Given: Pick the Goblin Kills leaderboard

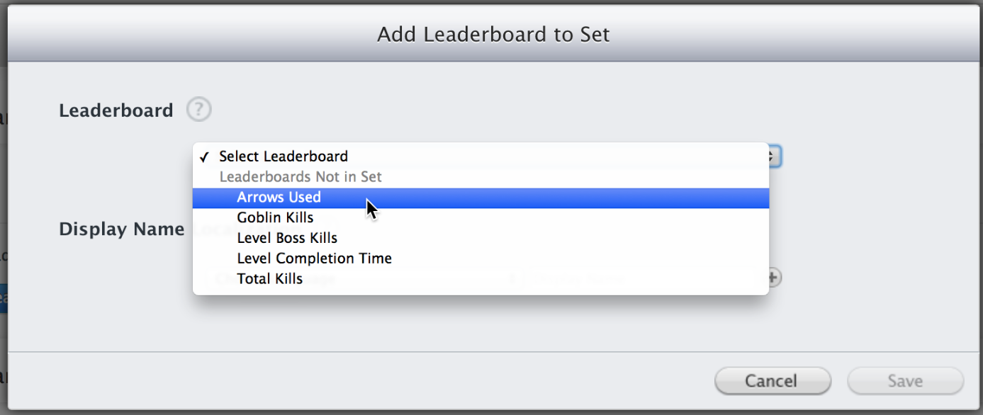Looking at the screenshot, I should (x=275, y=217).
